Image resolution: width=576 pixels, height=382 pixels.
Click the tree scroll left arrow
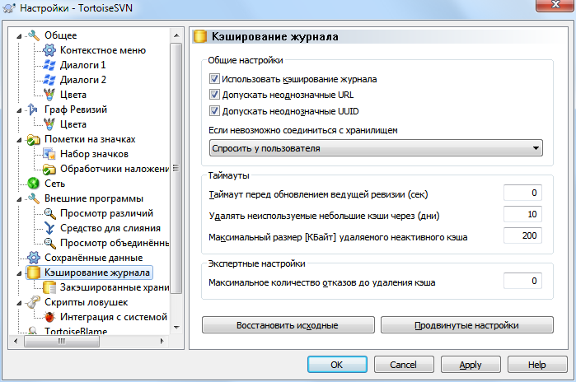(16, 342)
